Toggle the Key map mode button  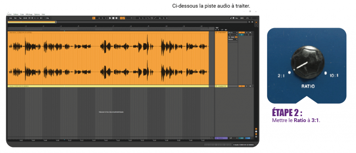[236, 18]
